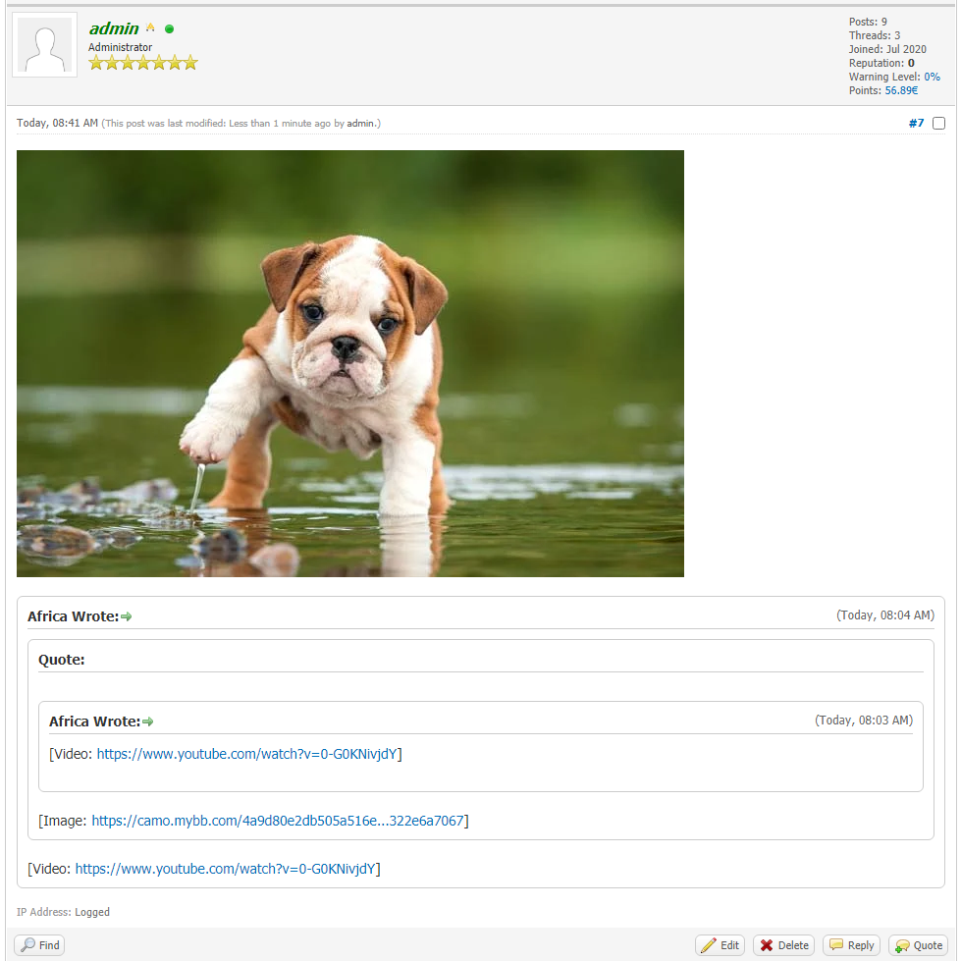961x961 pixels.
Task: Open YouTube link in nested quote
Action: 248,754
